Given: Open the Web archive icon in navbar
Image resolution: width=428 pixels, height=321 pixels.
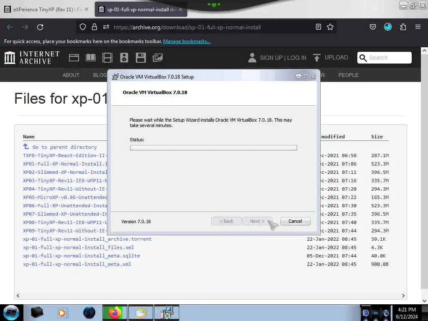Looking at the screenshot, I should coord(74,58).
